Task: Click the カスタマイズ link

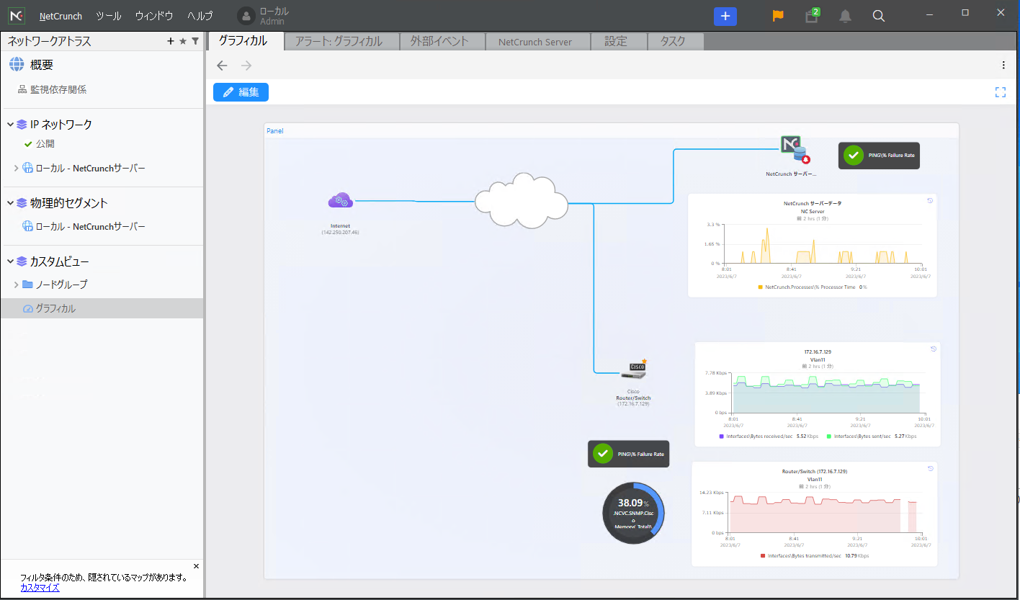Action: (40, 588)
